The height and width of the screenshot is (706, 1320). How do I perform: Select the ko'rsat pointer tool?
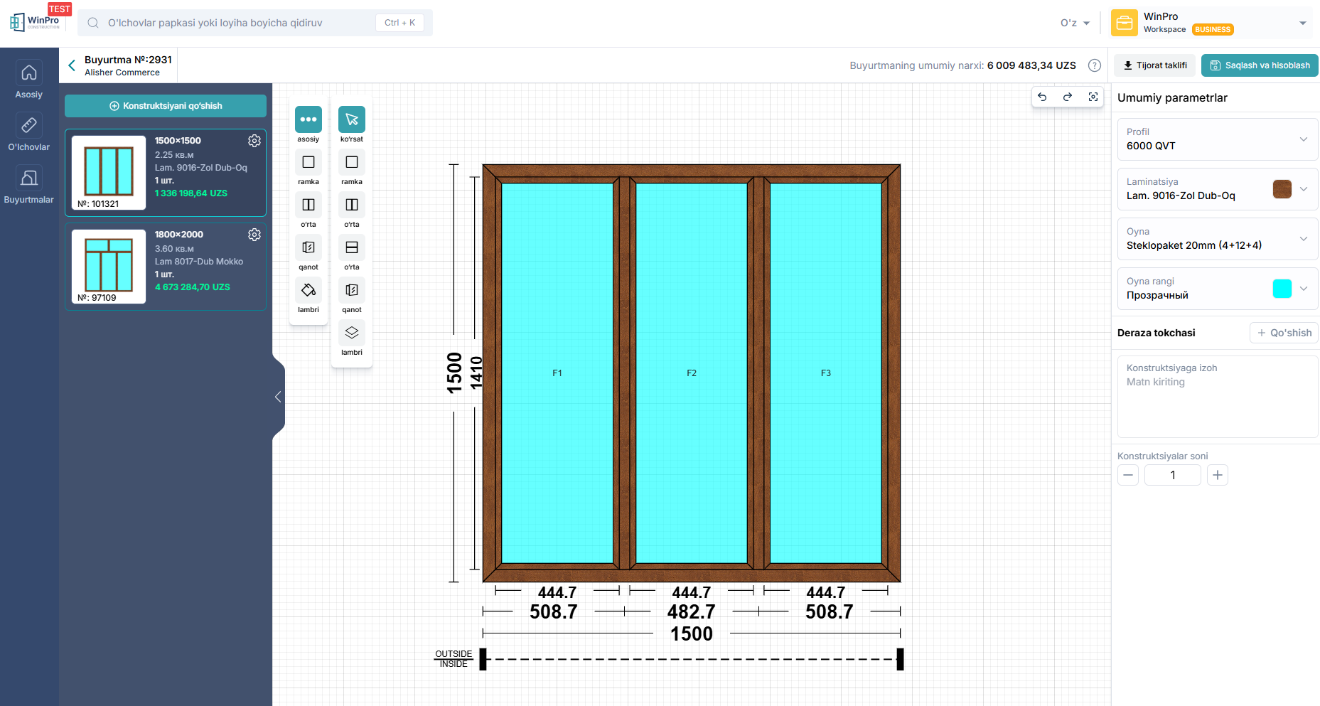tap(351, 119)
